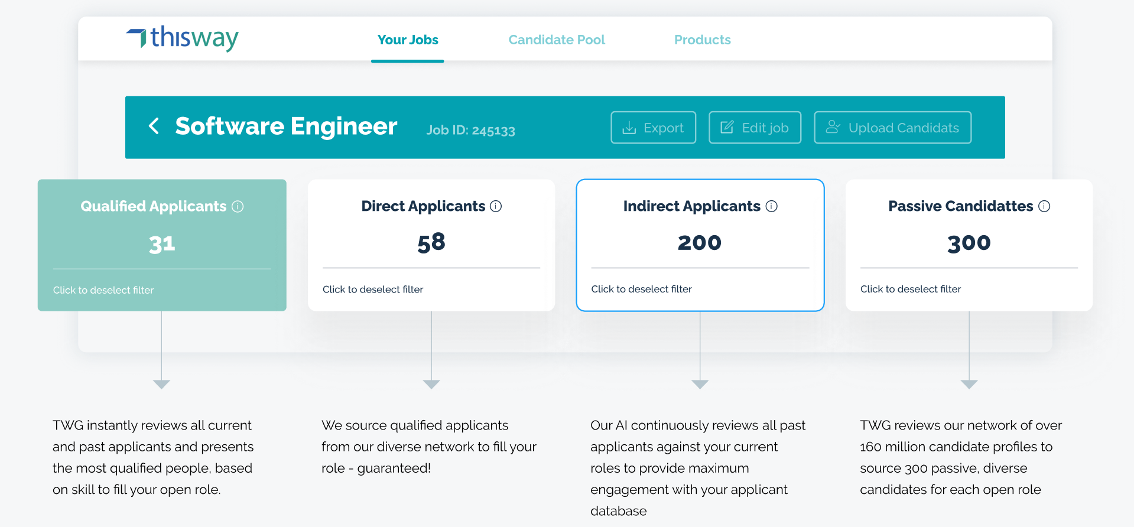Toggle the Passive Candidattes filter card
Screen dimensions: 1134x527
tap(969, 245)
